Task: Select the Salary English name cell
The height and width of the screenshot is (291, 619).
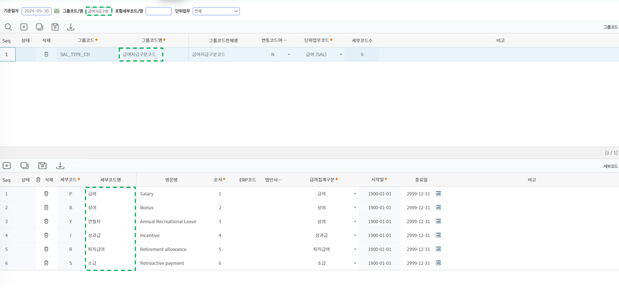Action: pos(171,194)
